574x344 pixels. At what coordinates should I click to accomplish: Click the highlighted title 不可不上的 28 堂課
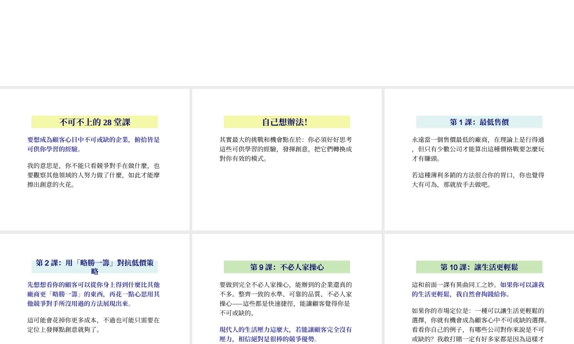tap(94, 122)
